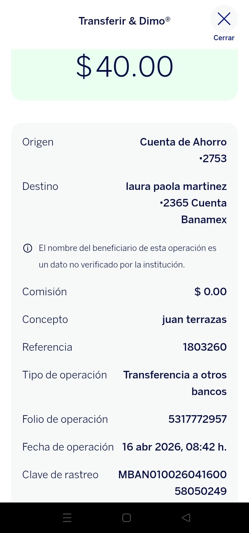Select the Referencia number 1803260

205,347
